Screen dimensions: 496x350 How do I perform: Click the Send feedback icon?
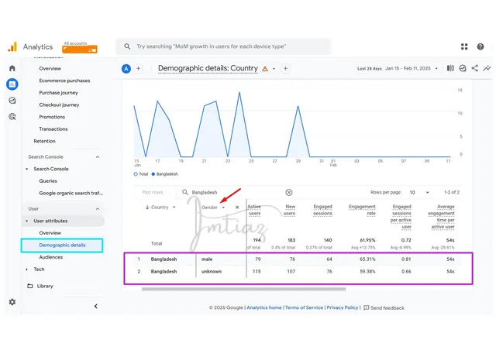click(367, 307)
